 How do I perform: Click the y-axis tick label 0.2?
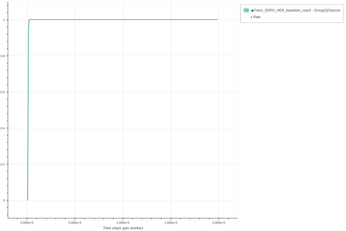(3, 164)
